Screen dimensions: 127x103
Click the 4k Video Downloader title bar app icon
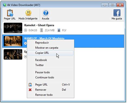tap(5, 5)
